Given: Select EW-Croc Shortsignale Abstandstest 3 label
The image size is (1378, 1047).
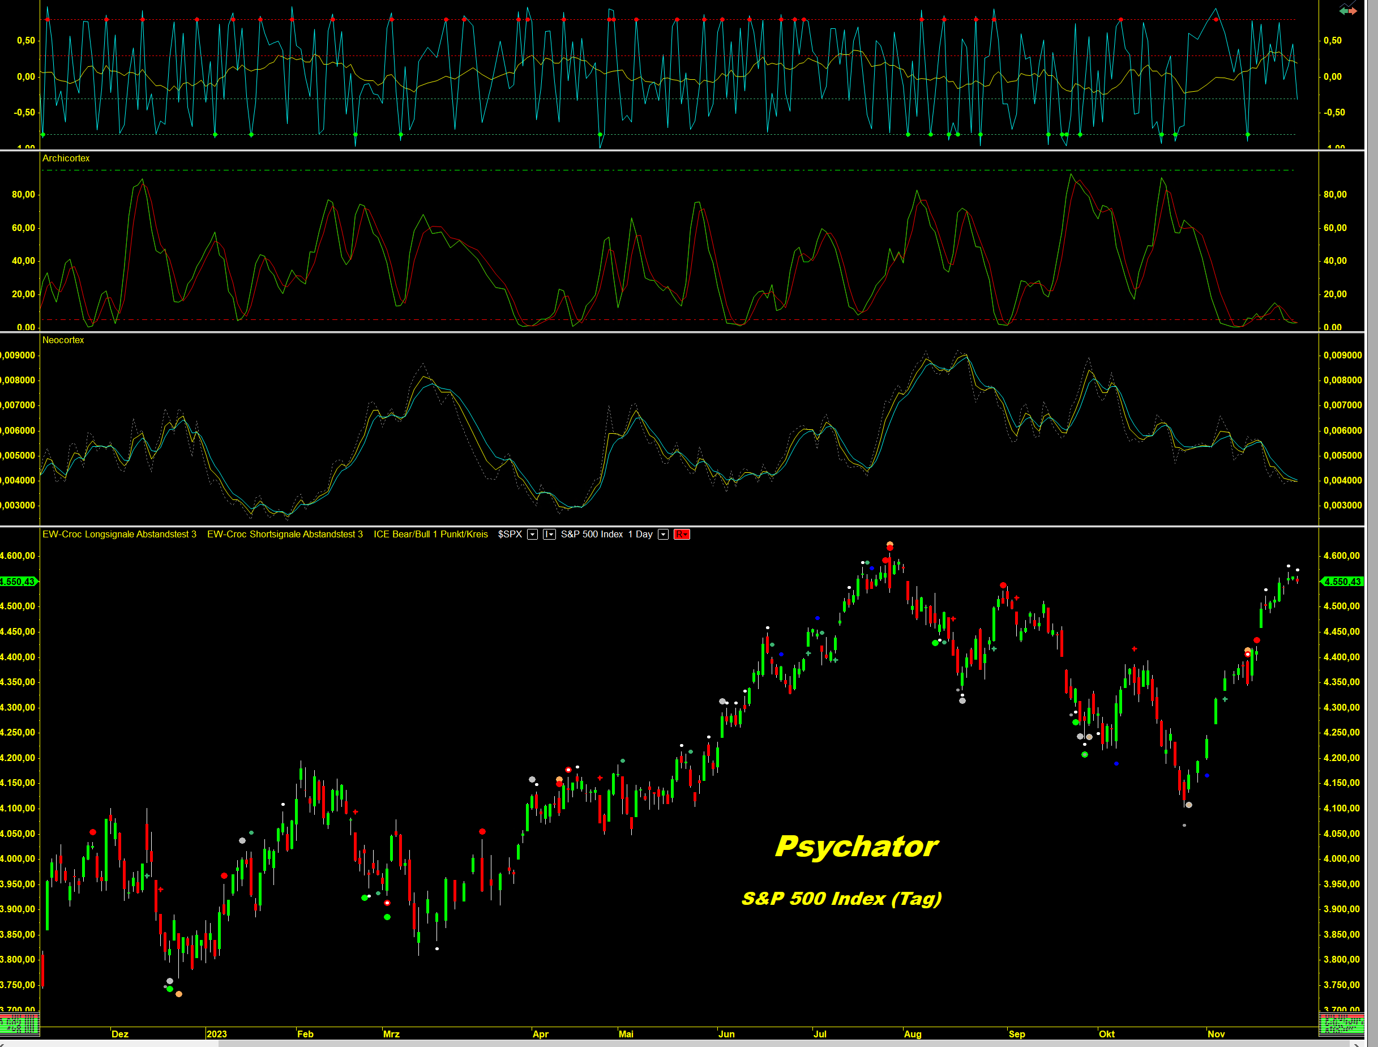Looking at the screenshot, I should (x=285, y=534).
